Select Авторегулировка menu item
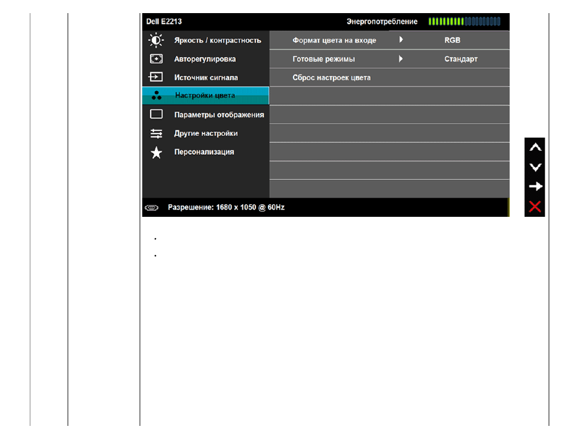Image resolution: width=568 pixels, height=439 pixels. [205, 59]
